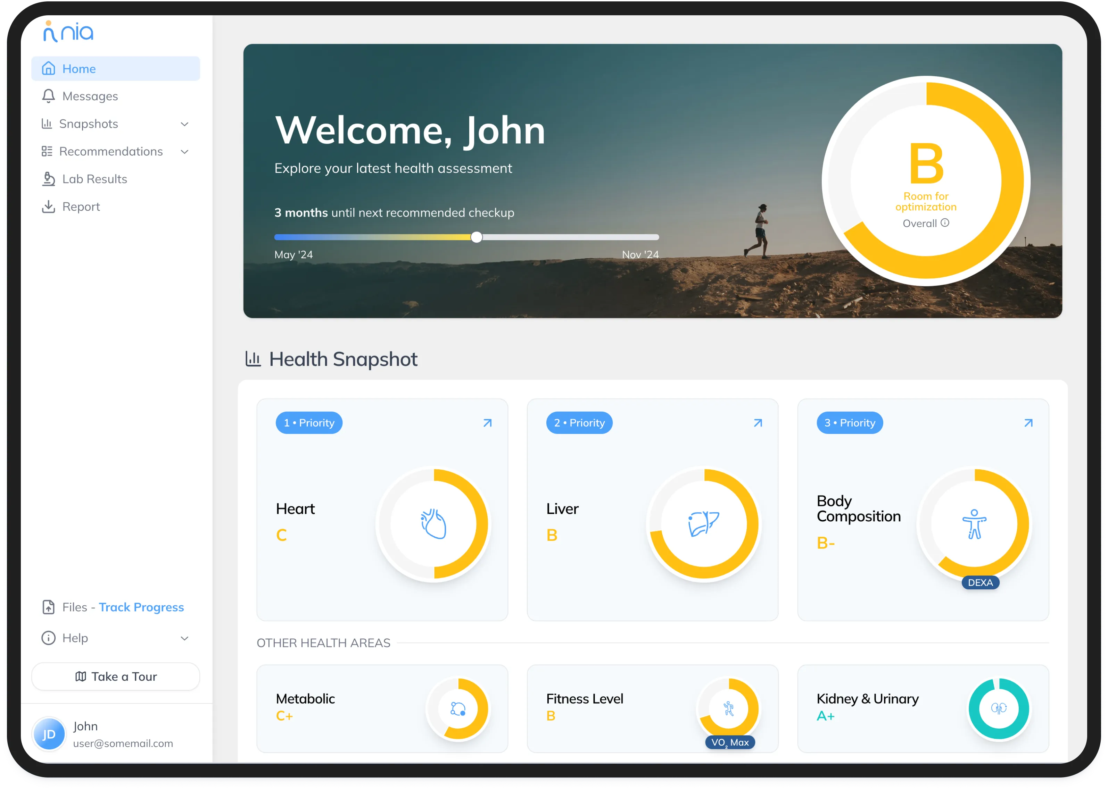The width and height of the screenshot is (1108, 790).
Task: Click the Report download icon
Action: click(48, 207)
